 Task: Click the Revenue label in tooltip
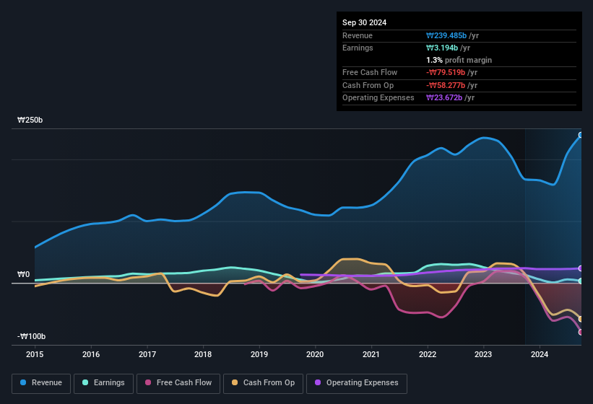tap(358, 35)
